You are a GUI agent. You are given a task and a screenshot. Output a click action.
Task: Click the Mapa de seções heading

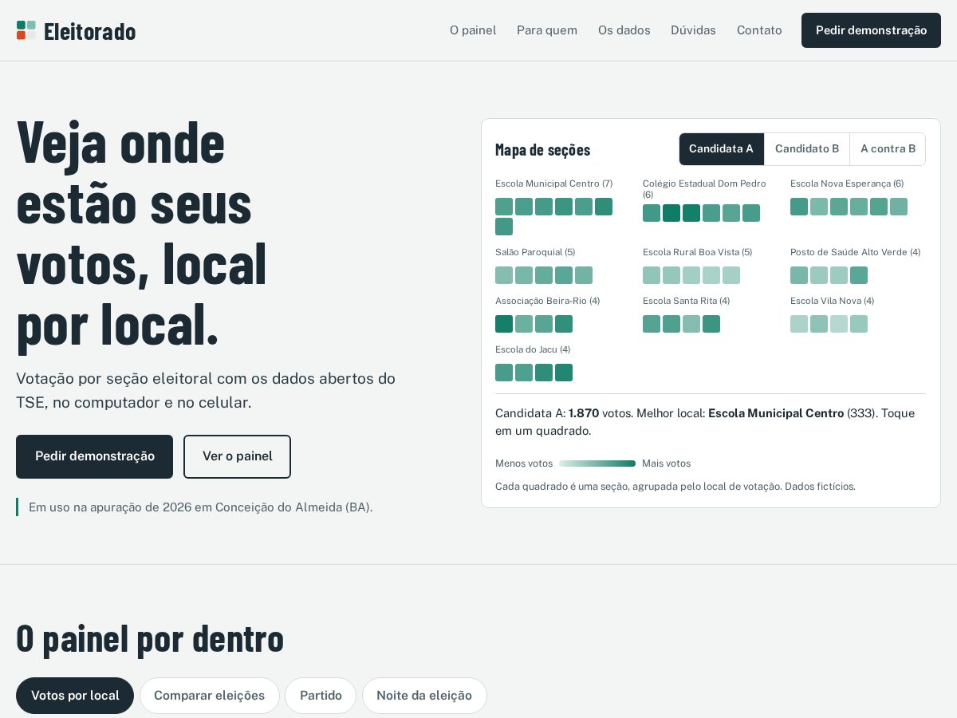tap(542, 149)
